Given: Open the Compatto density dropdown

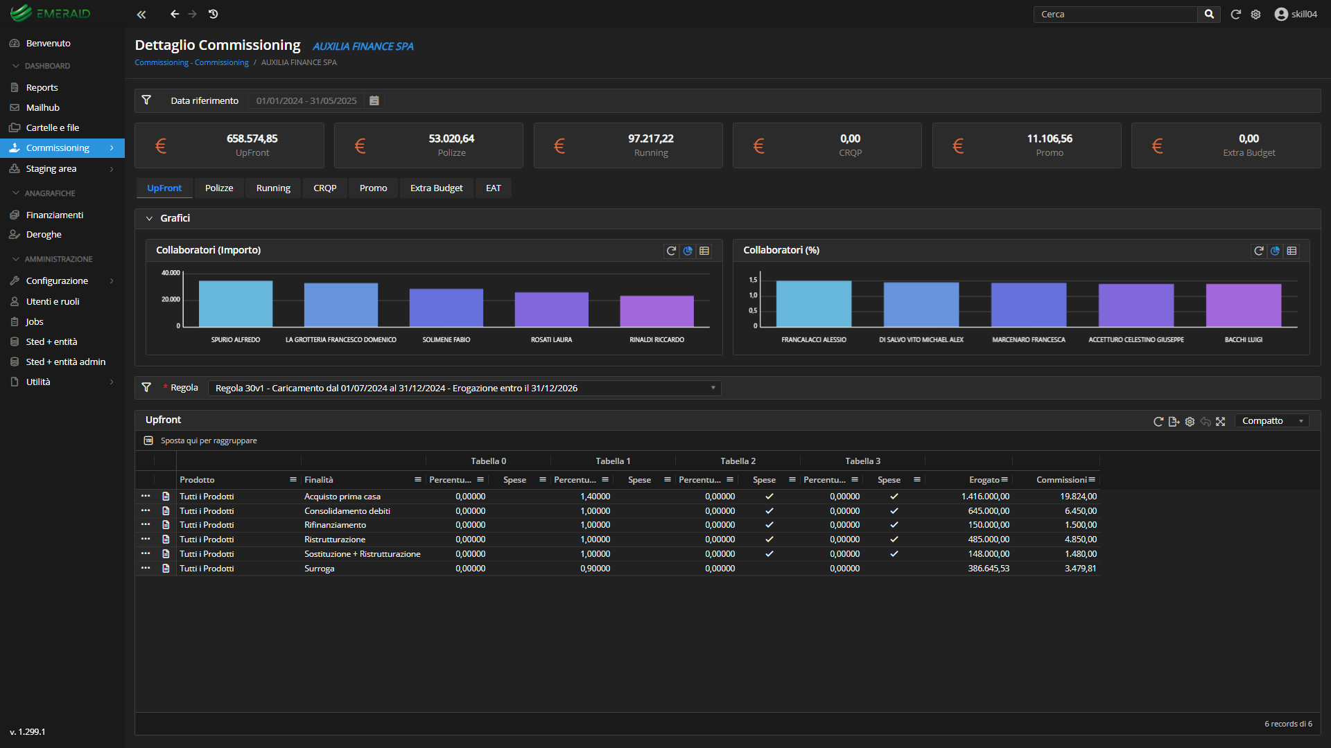Looking at the screenshot, I should click(x=1272, y=421).
